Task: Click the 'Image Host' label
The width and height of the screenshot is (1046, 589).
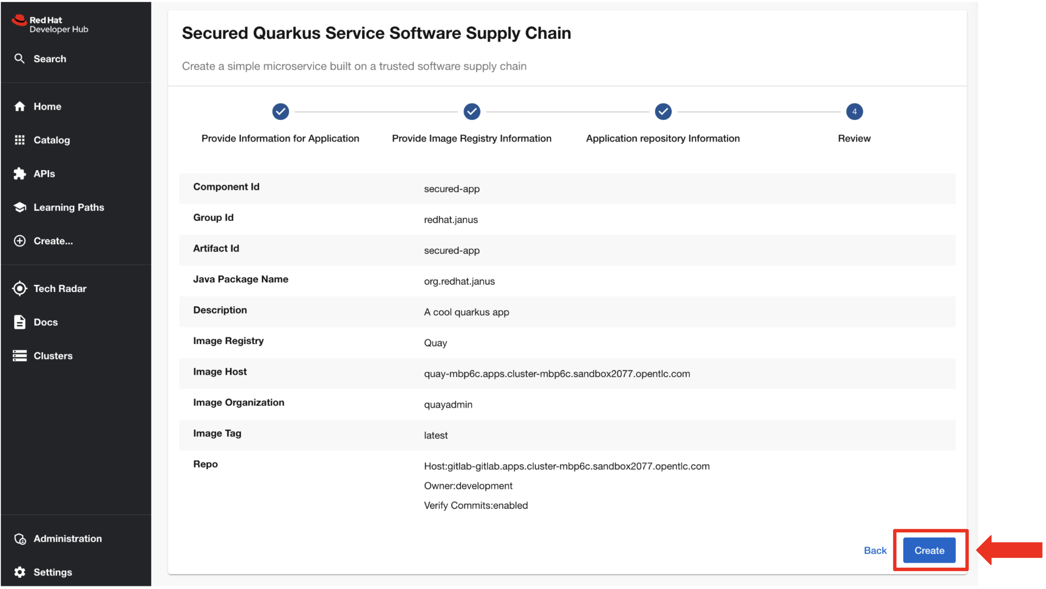Action: point(220,372)
